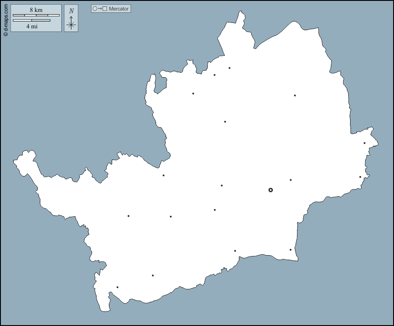Click the 8 km scale label

click(36, 10)
